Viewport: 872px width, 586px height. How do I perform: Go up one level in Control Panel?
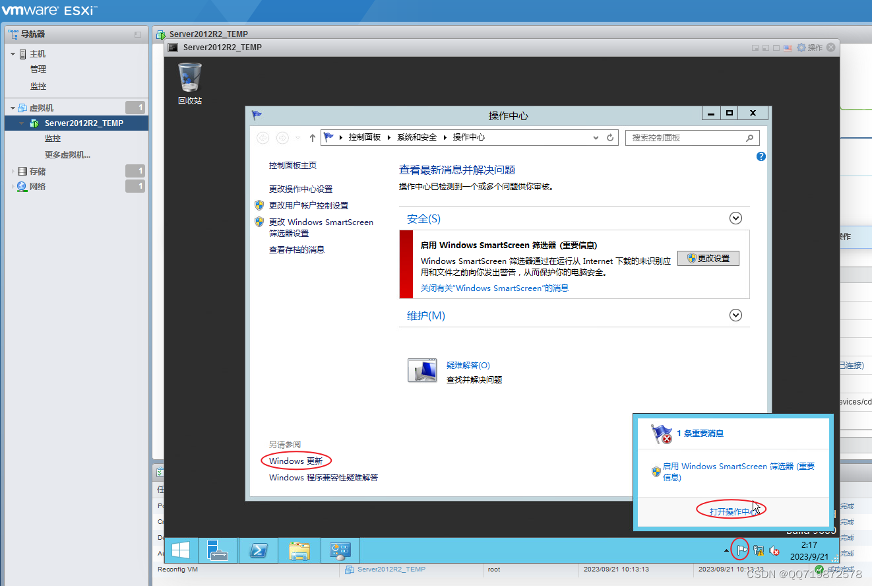coord(313,137)
